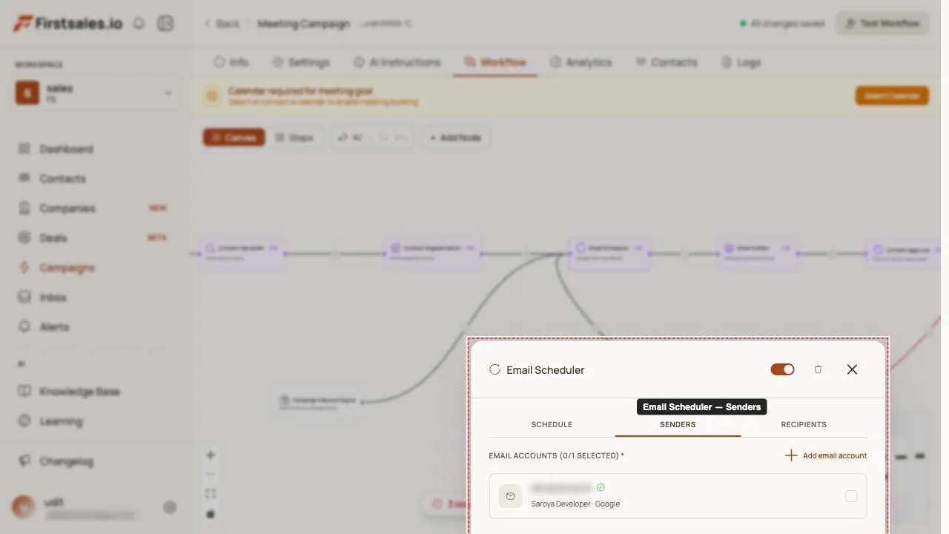
Task: Click the Meeting Campaign title
Action: 303,24
